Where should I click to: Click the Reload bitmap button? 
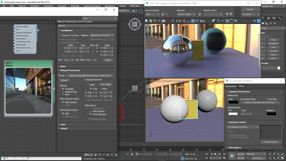[64, 80]
